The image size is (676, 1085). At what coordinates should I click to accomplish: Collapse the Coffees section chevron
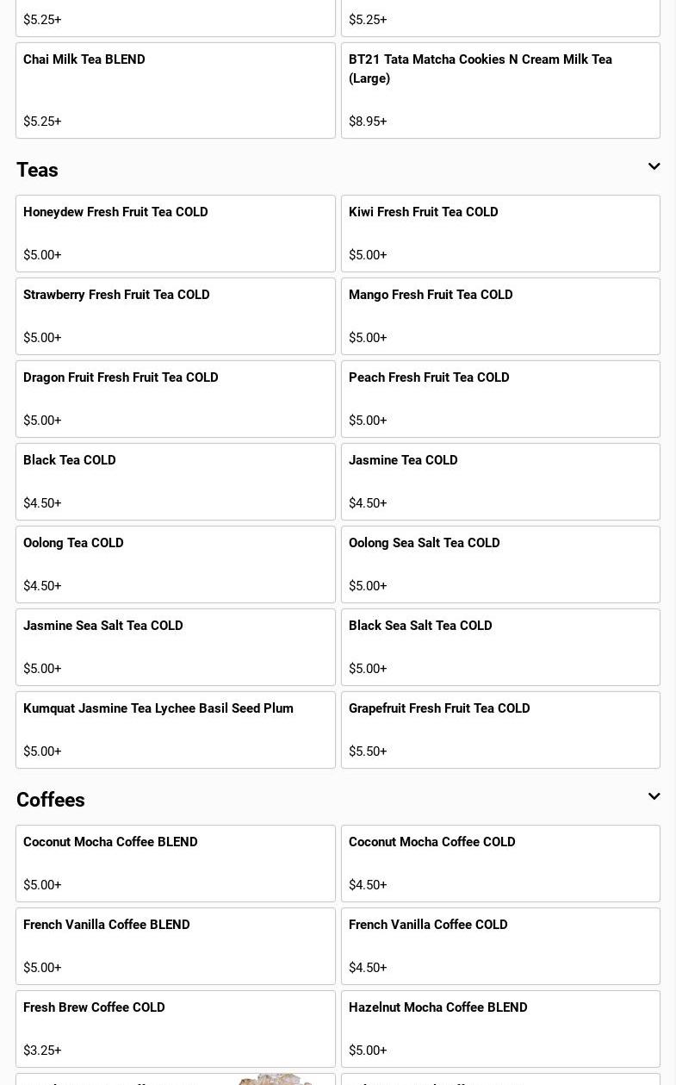(654, 796)
